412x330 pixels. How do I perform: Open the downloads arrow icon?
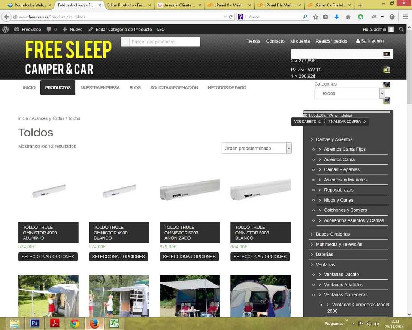(337, 17)
